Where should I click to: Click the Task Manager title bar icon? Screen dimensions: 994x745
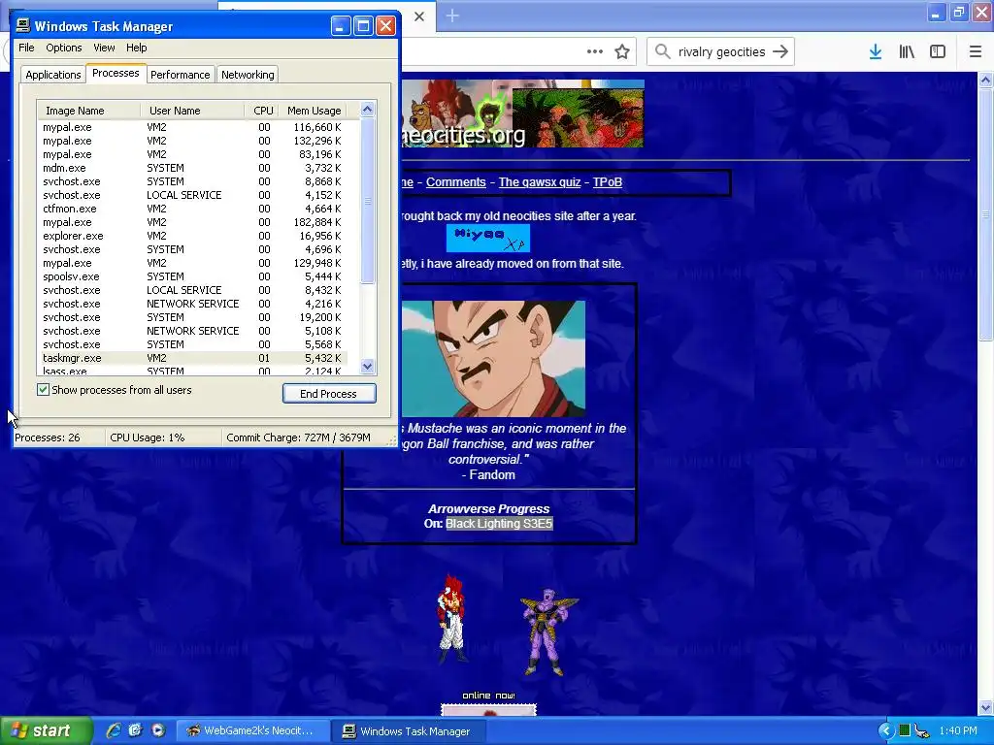(x=23, y=25)
